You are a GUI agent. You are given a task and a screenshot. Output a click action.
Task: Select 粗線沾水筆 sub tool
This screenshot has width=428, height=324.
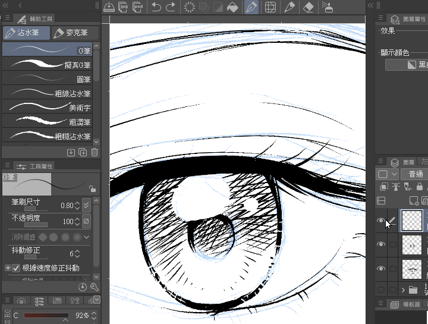point(47,93)
